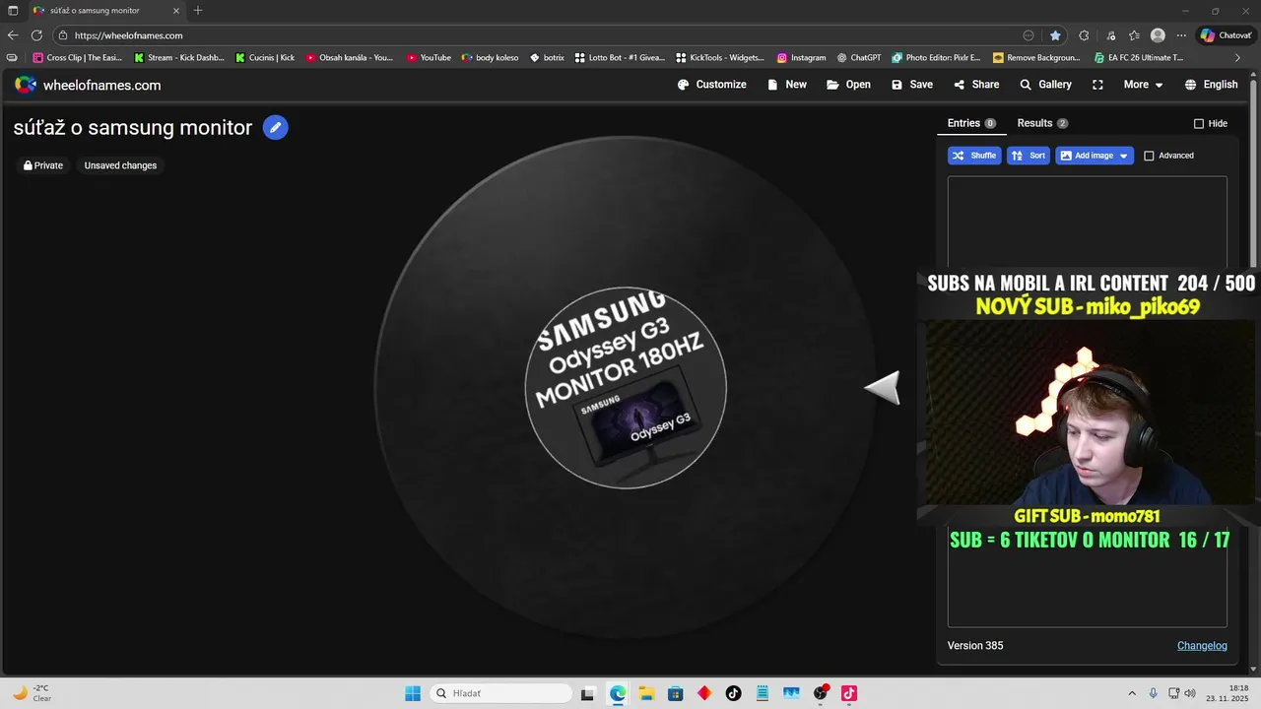The height and width of the screenshot is (709, 1261).
Task: Open the Customize palette option
Action: (x=712, y=85)
